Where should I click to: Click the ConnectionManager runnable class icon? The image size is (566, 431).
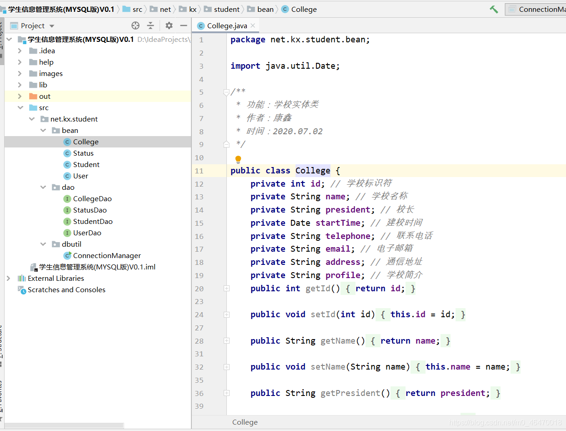tap(67, 255)
